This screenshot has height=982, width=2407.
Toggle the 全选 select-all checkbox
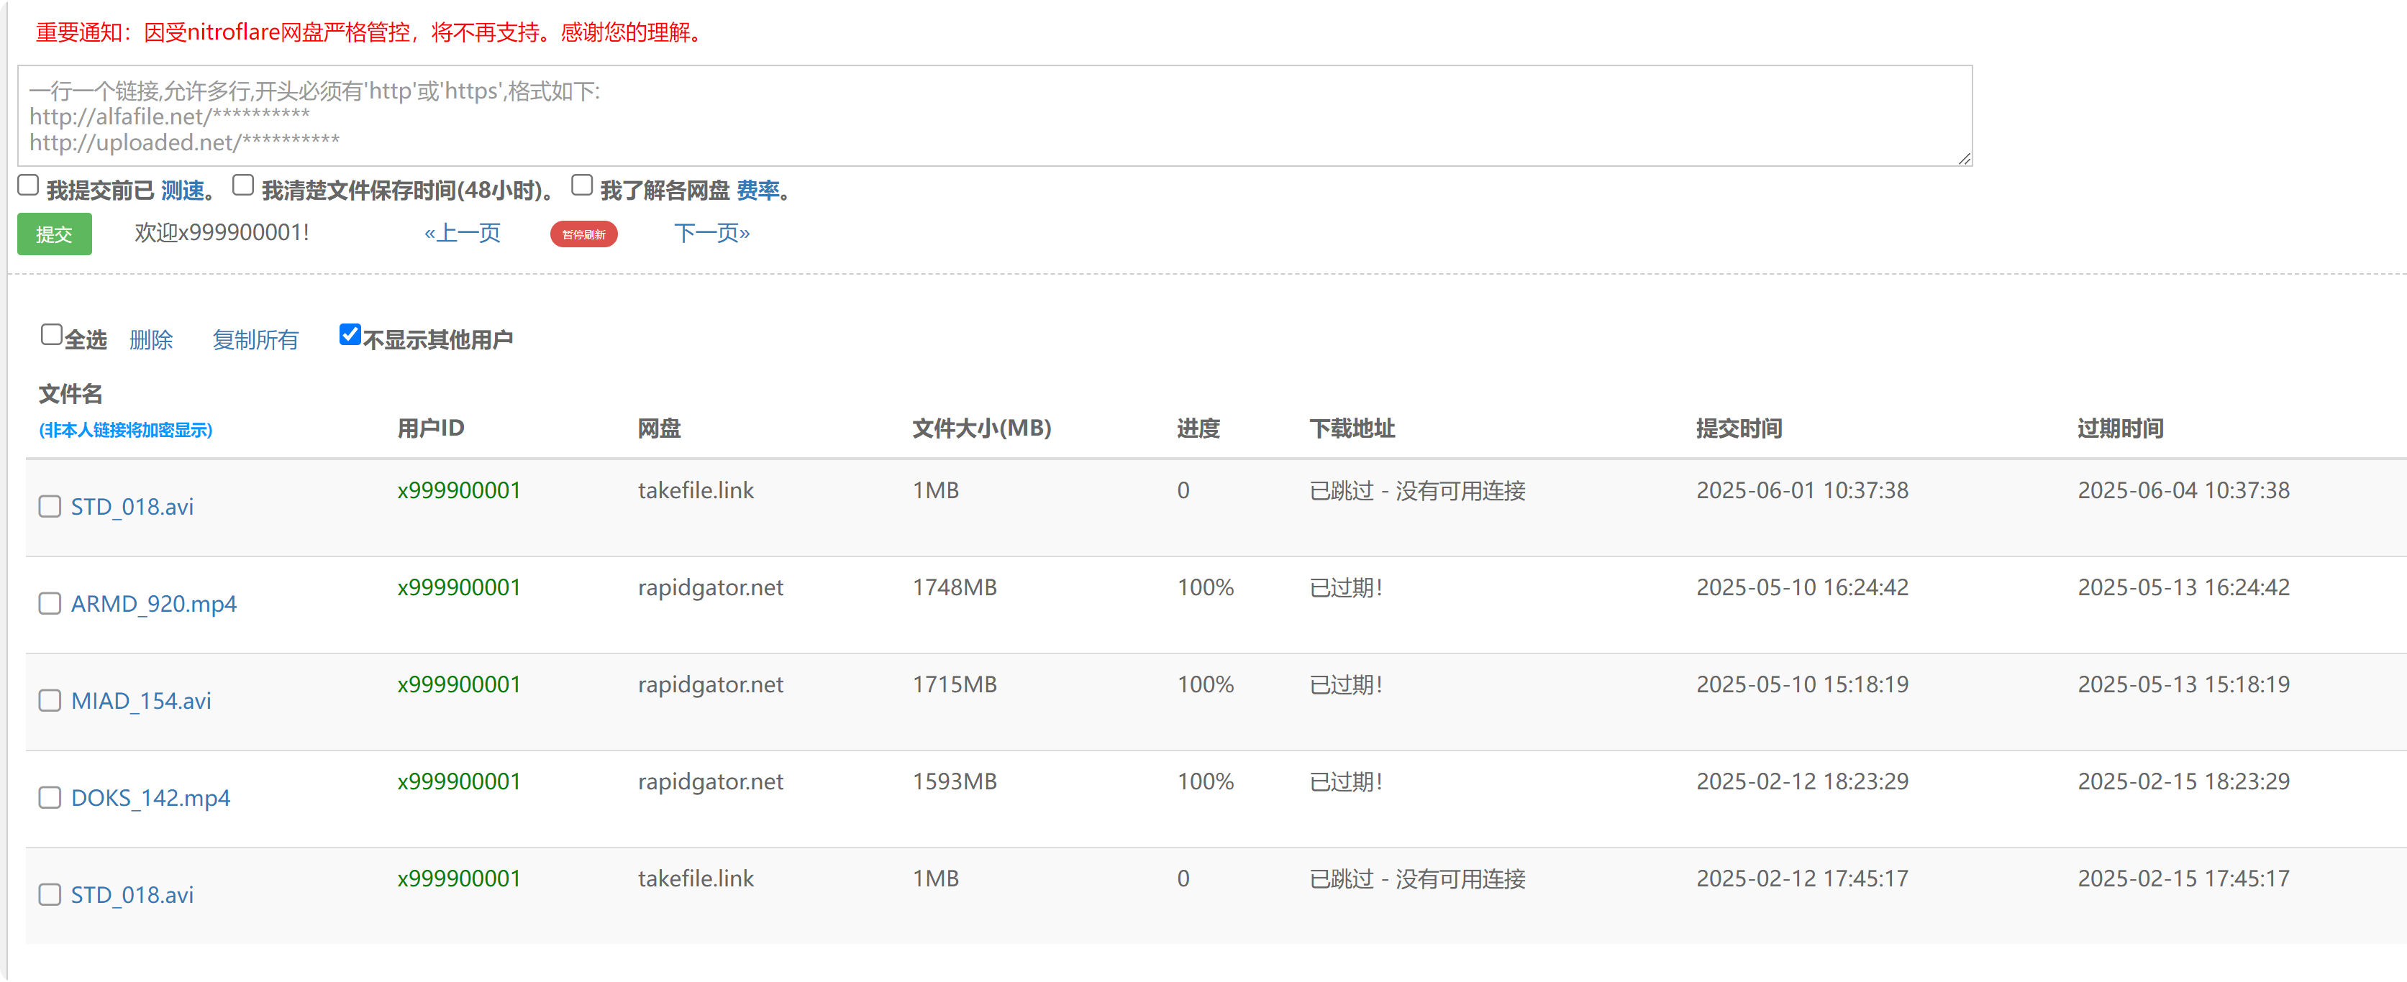tap(51, 335)
